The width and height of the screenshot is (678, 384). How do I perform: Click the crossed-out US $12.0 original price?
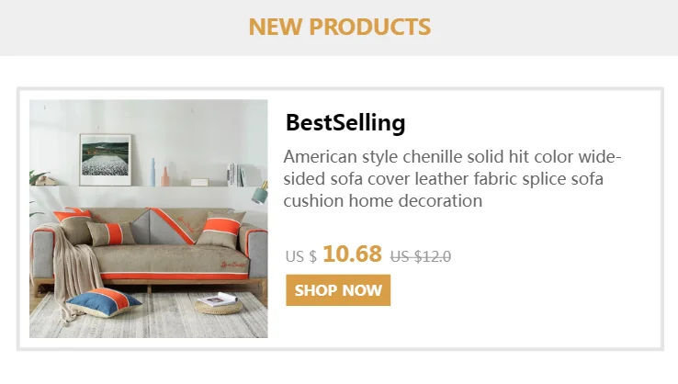pyautogui.click(x=421, y=256)
